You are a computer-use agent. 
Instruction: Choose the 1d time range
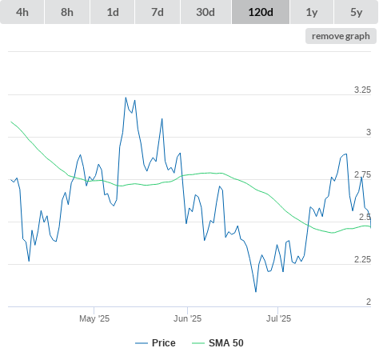click(113, 12)
